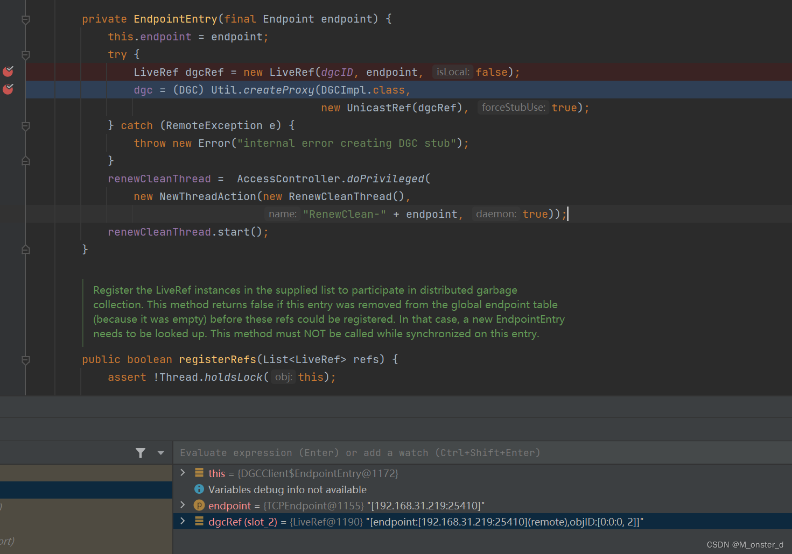Collapse the registerRefs method fold marker

(25, 360)
